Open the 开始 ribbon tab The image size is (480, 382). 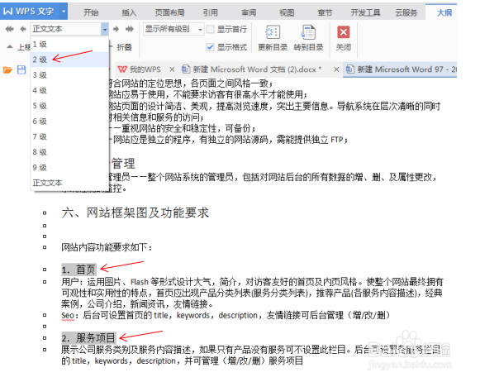coord(91,12)
